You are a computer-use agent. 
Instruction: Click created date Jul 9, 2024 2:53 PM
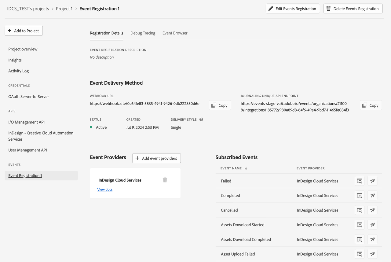coord(142,127)
